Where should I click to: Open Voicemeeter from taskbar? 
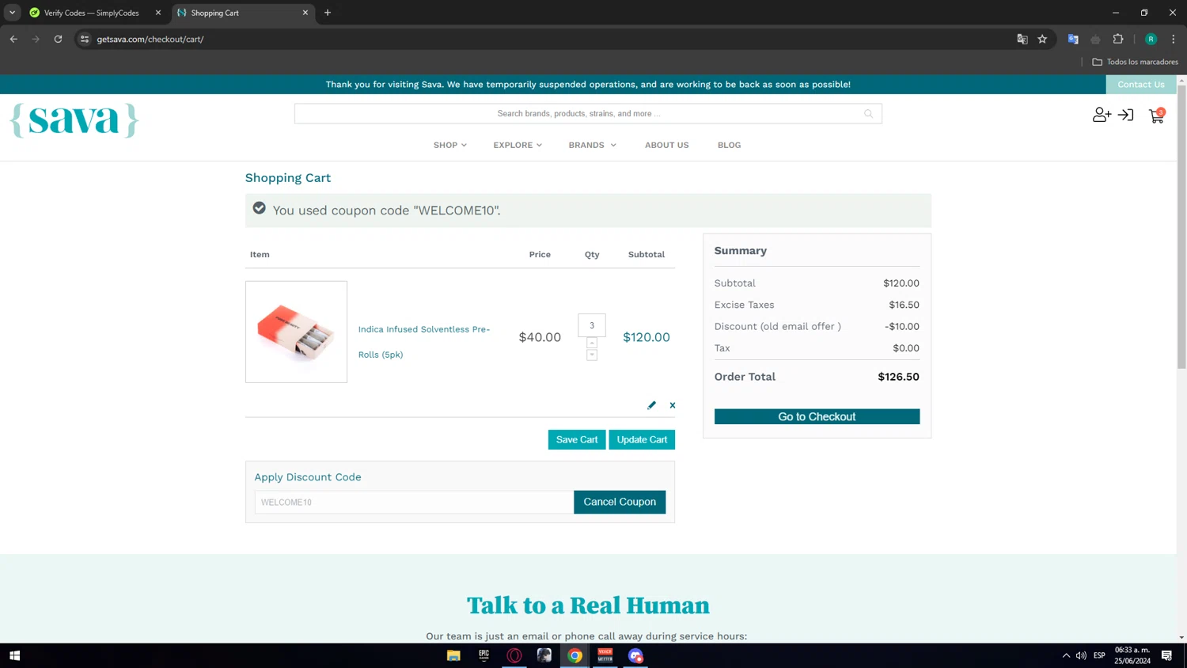pos(605,655)
